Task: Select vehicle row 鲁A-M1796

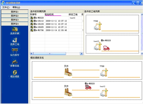Action: (x=56, y=30)
